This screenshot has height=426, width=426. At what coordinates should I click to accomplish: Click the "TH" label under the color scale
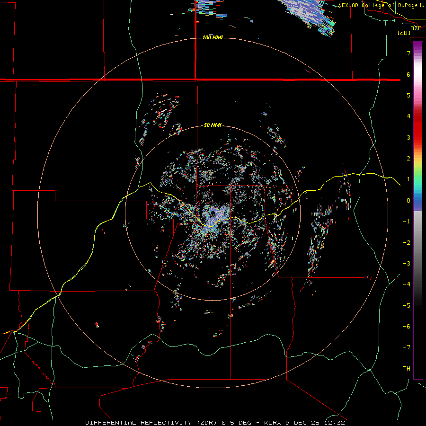[407, 368]
